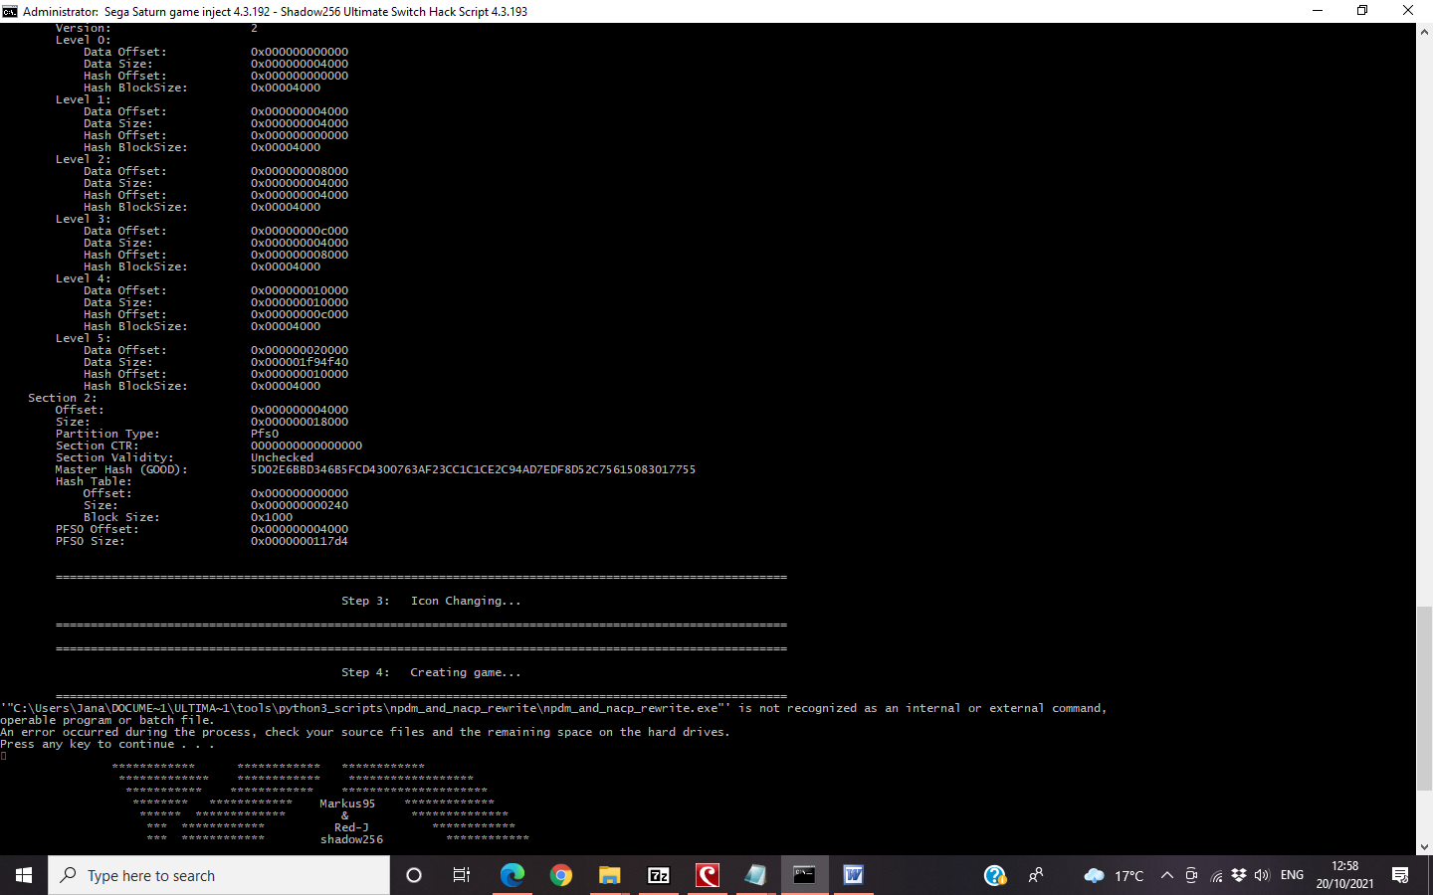Screen dimensions: 1433x895
Task: Click the 'operable program or batch file.' line
Action: (106, 720)
